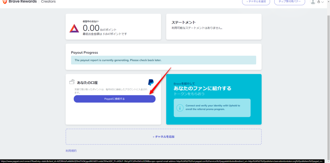Click the wallet icon beside あなたの口座
Viewport: 330px width, 163px height.
[72, 82]
